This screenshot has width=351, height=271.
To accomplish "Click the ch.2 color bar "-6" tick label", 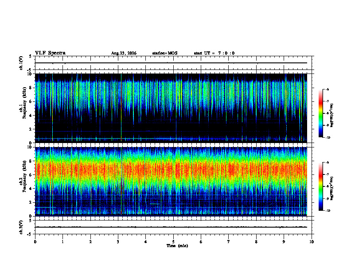I will 327,163.
